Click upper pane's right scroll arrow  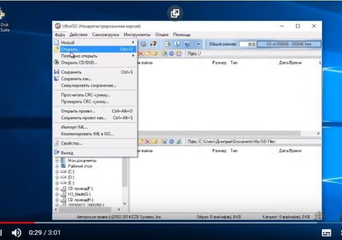click(x=319, y=133)
